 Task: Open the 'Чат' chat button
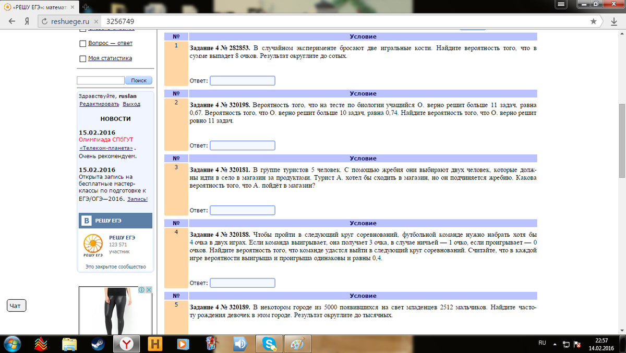click(x=16, y=306)
